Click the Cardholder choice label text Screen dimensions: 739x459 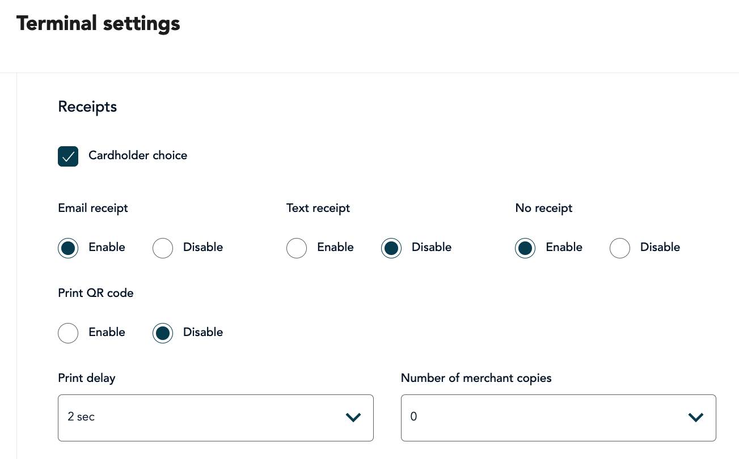coord(138,156)
